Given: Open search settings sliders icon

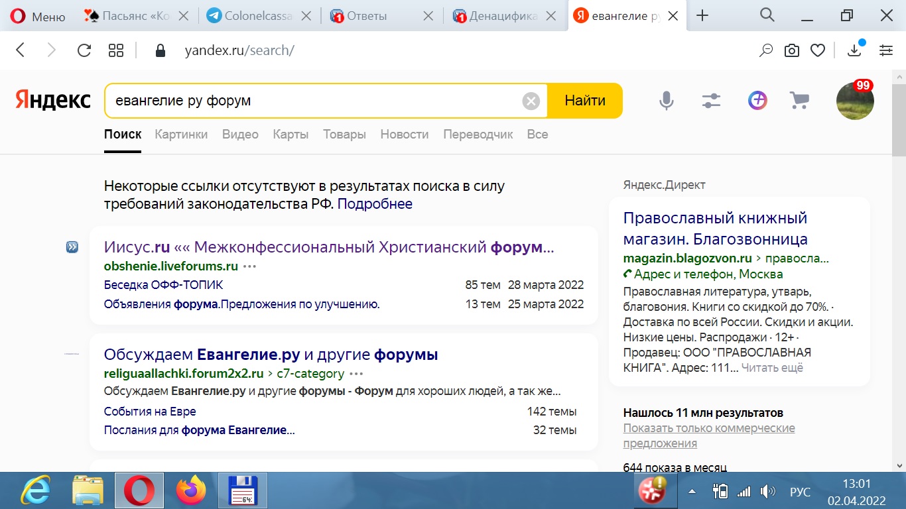Looking at the screenshot, I should point(711,101).
